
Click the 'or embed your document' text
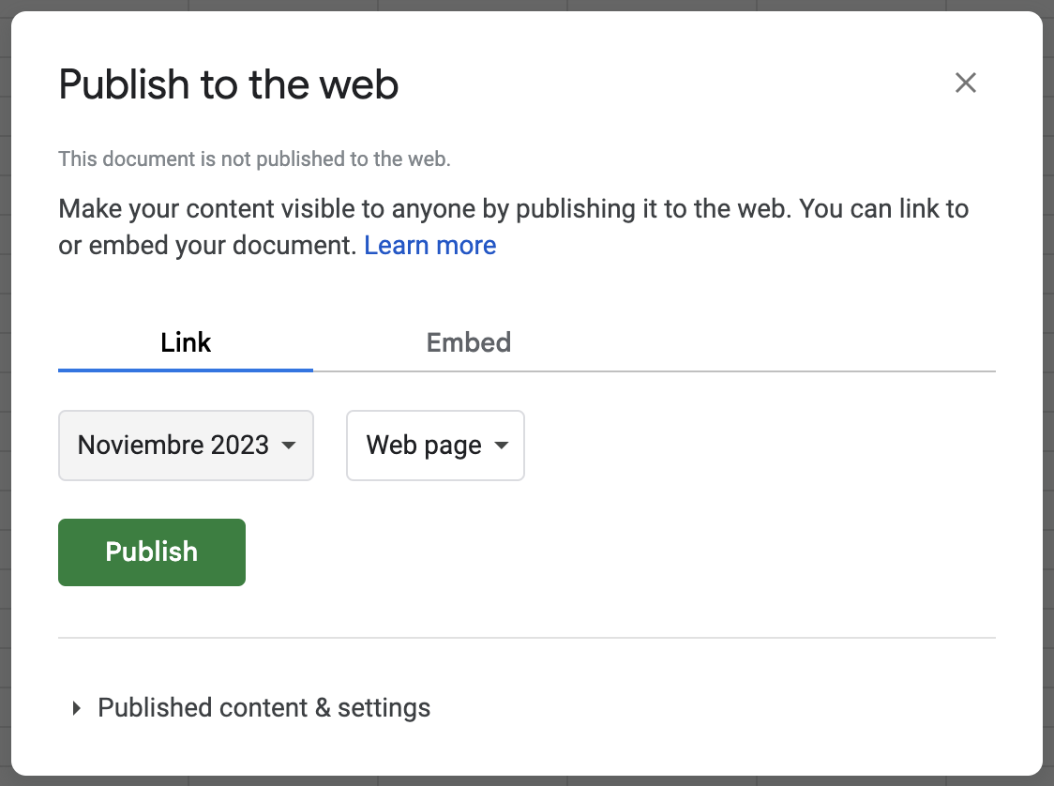point(207,246)
